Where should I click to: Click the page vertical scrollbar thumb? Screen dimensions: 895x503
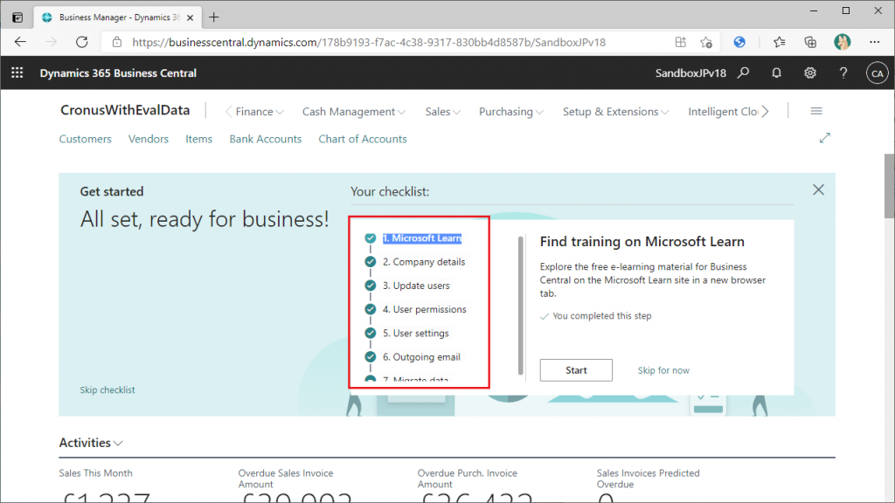(889, 185)
